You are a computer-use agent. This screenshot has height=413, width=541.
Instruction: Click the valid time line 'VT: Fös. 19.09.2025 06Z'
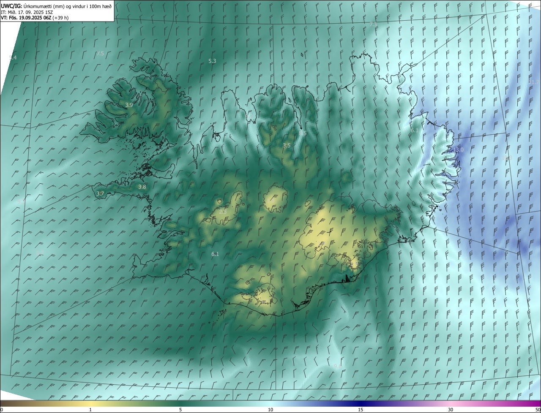click(26, 18)
